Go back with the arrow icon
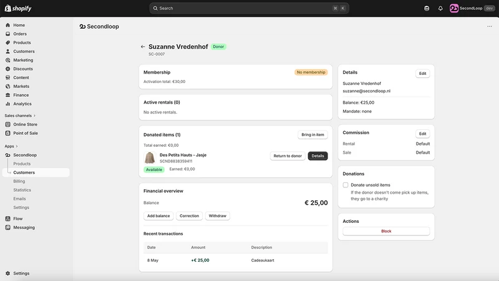This screenshot has height=281, width=499. click(143, 46)
